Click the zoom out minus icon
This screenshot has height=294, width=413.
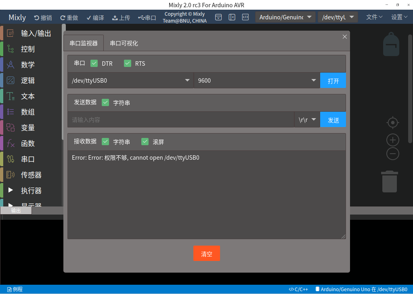pyautogui.click(x=392, y=154)
